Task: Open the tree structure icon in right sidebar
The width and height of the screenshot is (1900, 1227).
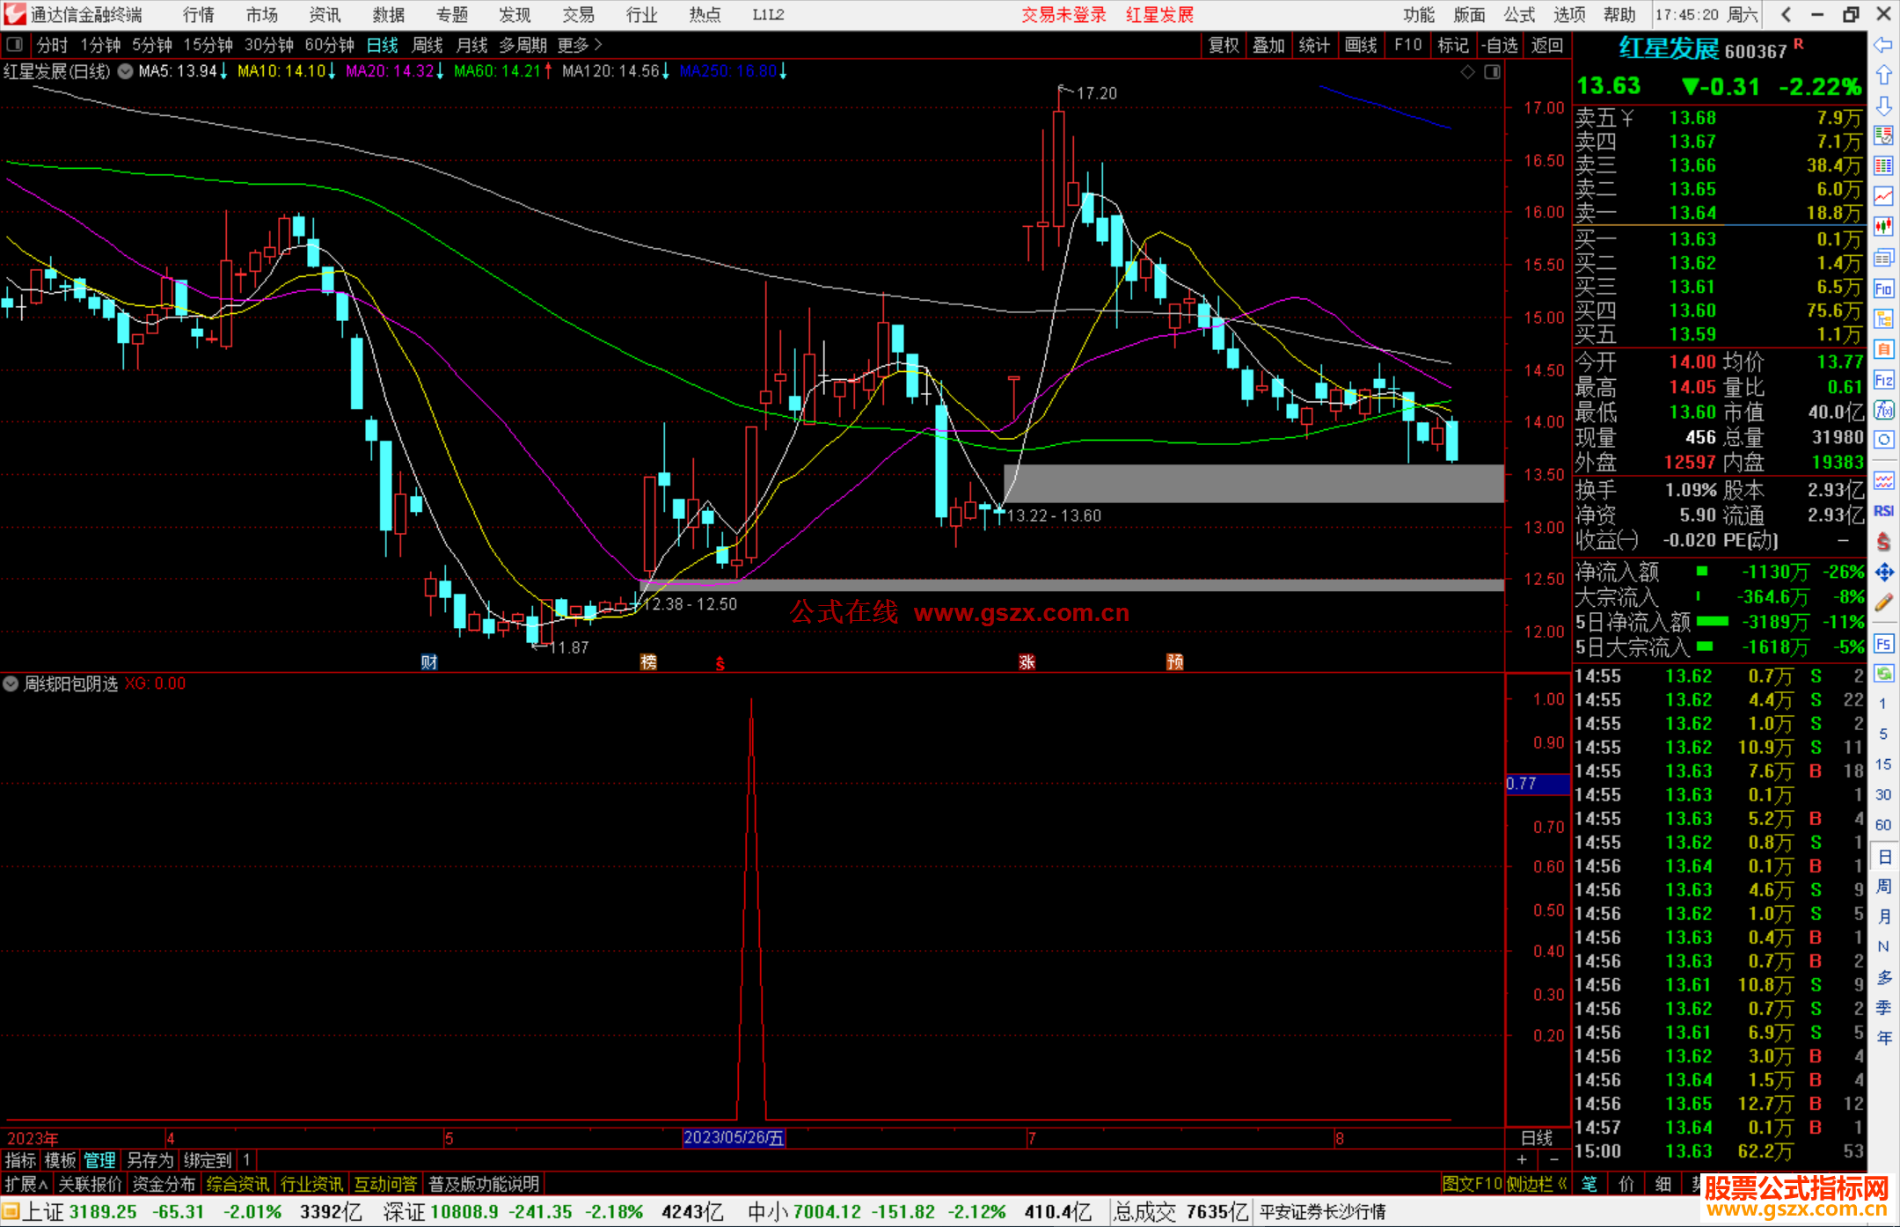Action: [x=1883, y=318]
